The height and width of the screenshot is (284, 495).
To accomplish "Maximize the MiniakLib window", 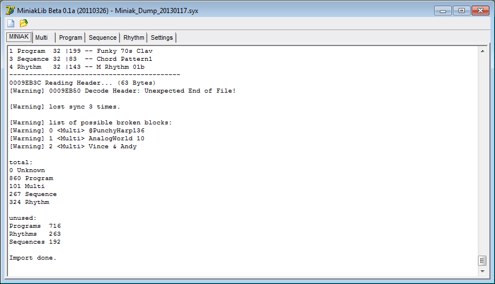I will (461, 11).
